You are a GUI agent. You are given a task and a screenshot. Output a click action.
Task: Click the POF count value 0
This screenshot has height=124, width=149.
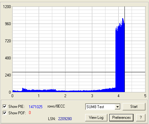point(30,113)
